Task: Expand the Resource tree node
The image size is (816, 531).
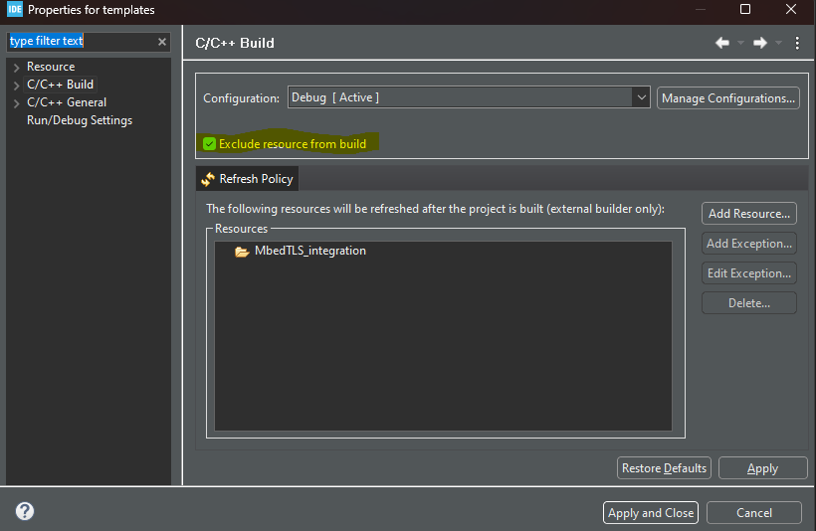Action: pyautogui.click(x=17, y=68)
